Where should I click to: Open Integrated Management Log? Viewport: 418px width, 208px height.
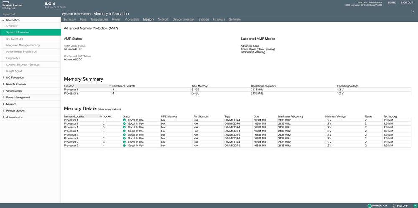tap(23, 45)
